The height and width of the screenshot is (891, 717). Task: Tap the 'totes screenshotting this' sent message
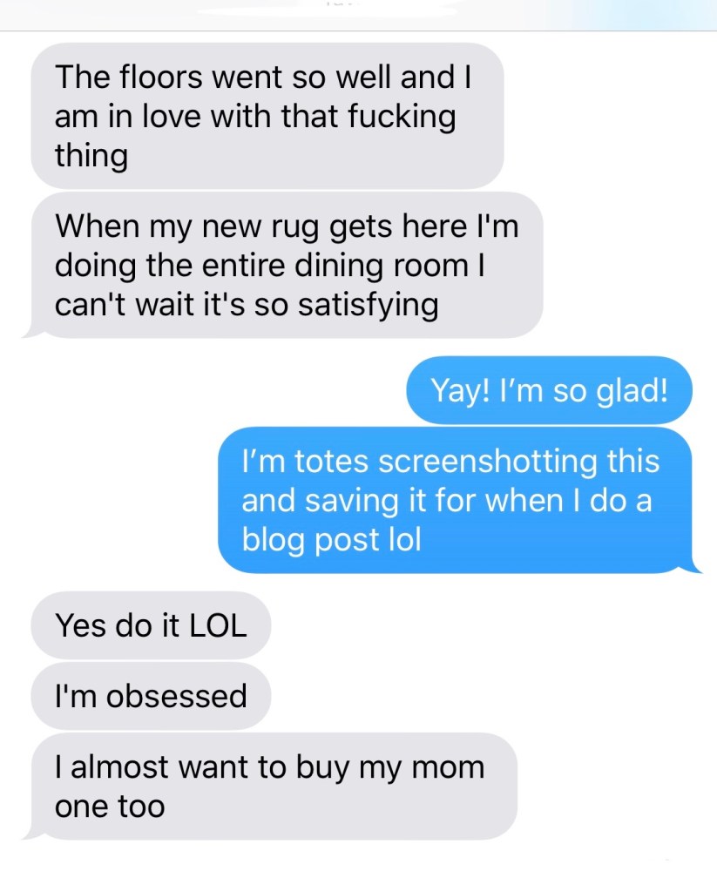click(x=459, y=500)
